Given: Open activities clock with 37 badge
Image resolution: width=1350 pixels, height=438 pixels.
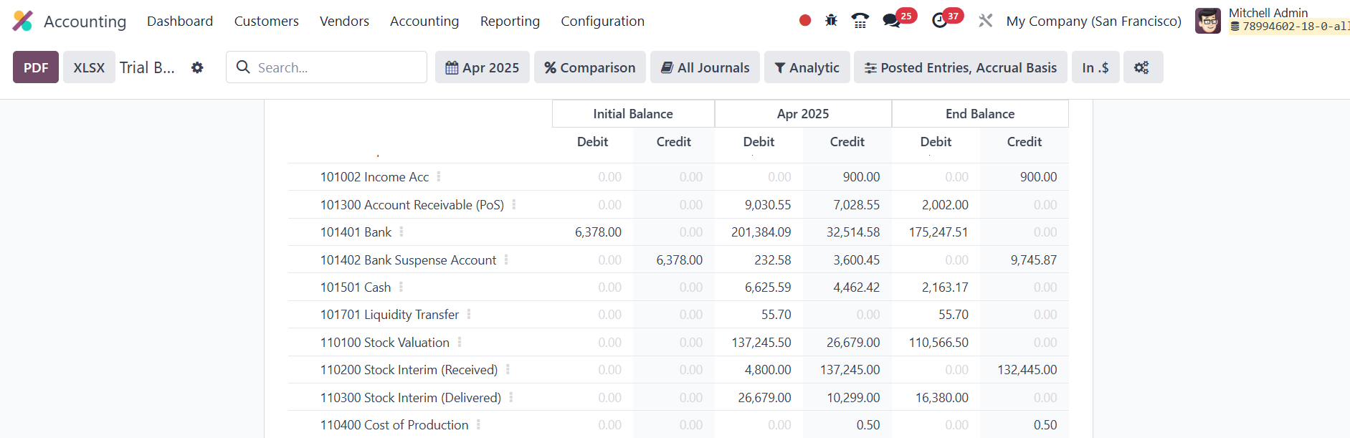Looking at the screenshot, I should point(940,21).
